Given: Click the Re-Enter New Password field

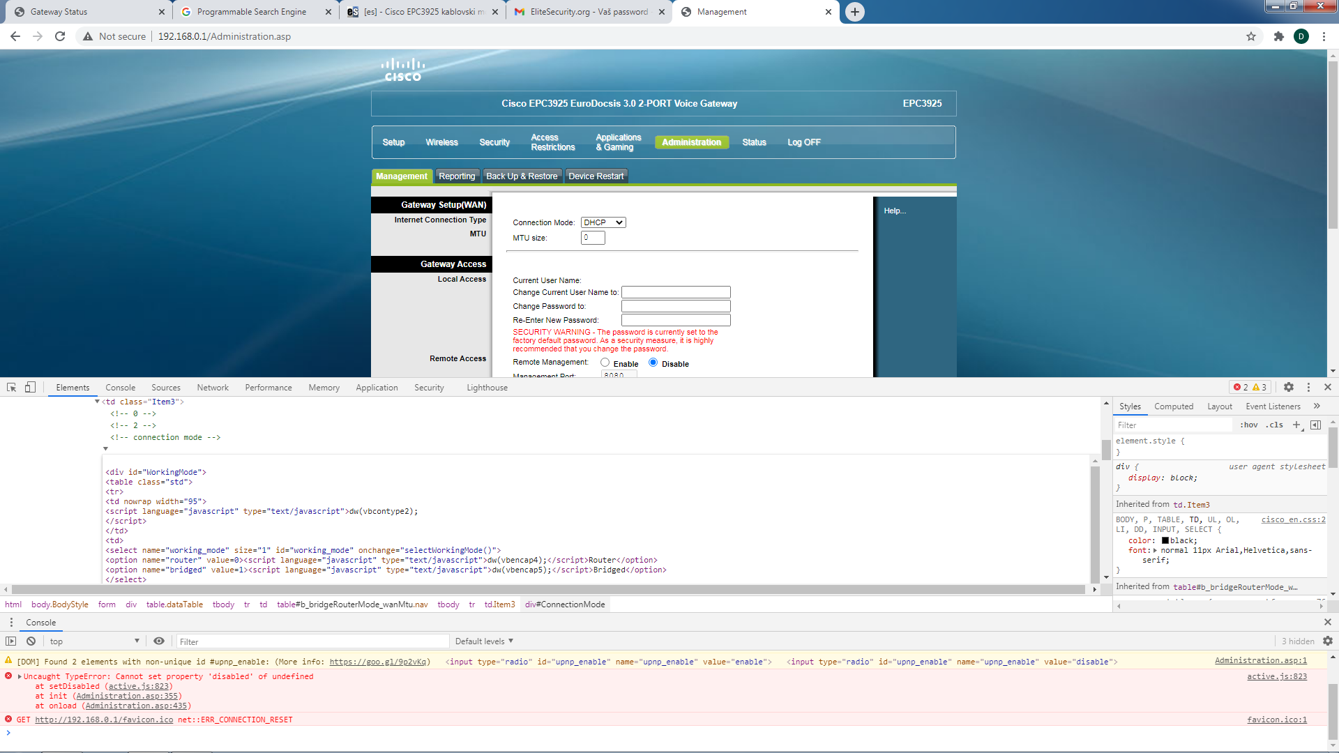Looking at the screenshot, I should click(x=676, y=320).
